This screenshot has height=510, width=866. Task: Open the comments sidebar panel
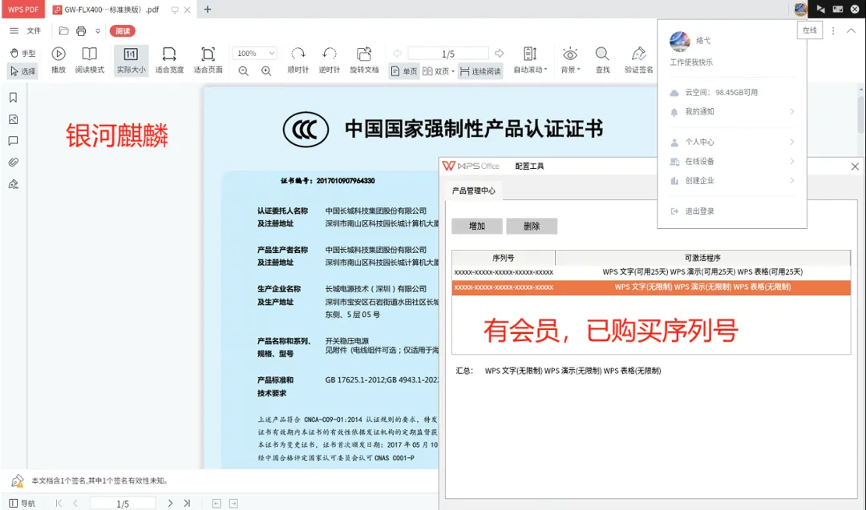14,141
